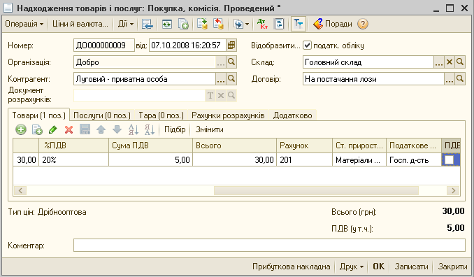Click the Матеріали cell in Ст. прирост column
The width and height of the screenshot is (474, 277).
click(359, 160)
